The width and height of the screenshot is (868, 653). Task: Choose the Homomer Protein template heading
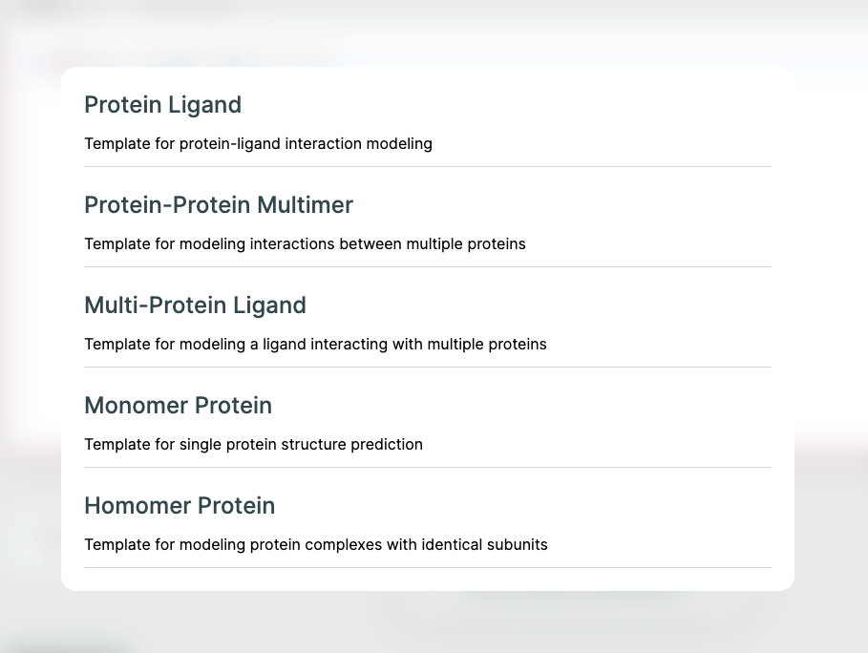(180, 506)
